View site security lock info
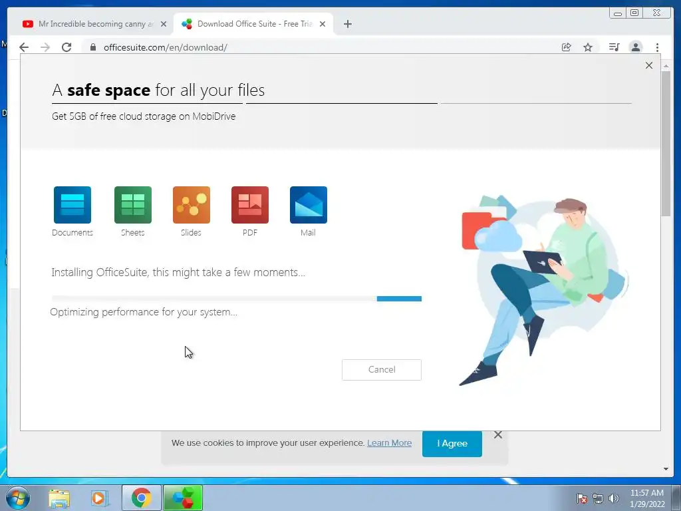Viewport: 681px width, 511px height. pos(92,47)
